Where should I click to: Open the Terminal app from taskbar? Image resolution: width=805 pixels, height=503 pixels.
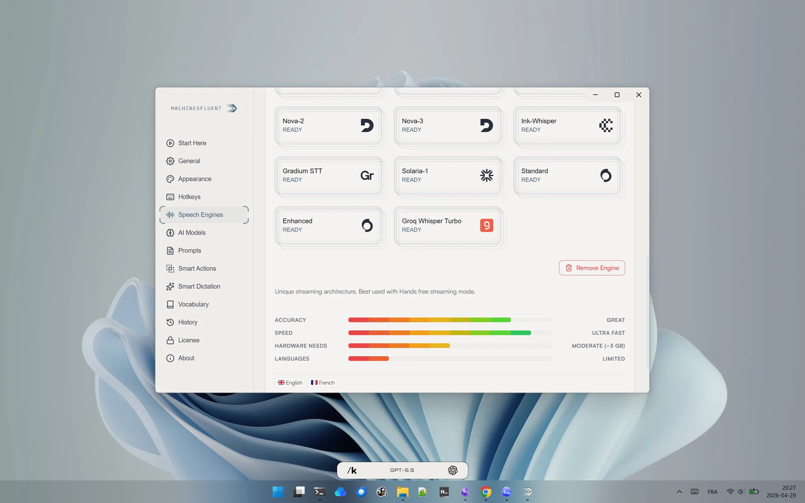pyautogui.click(x=320, y=492)
